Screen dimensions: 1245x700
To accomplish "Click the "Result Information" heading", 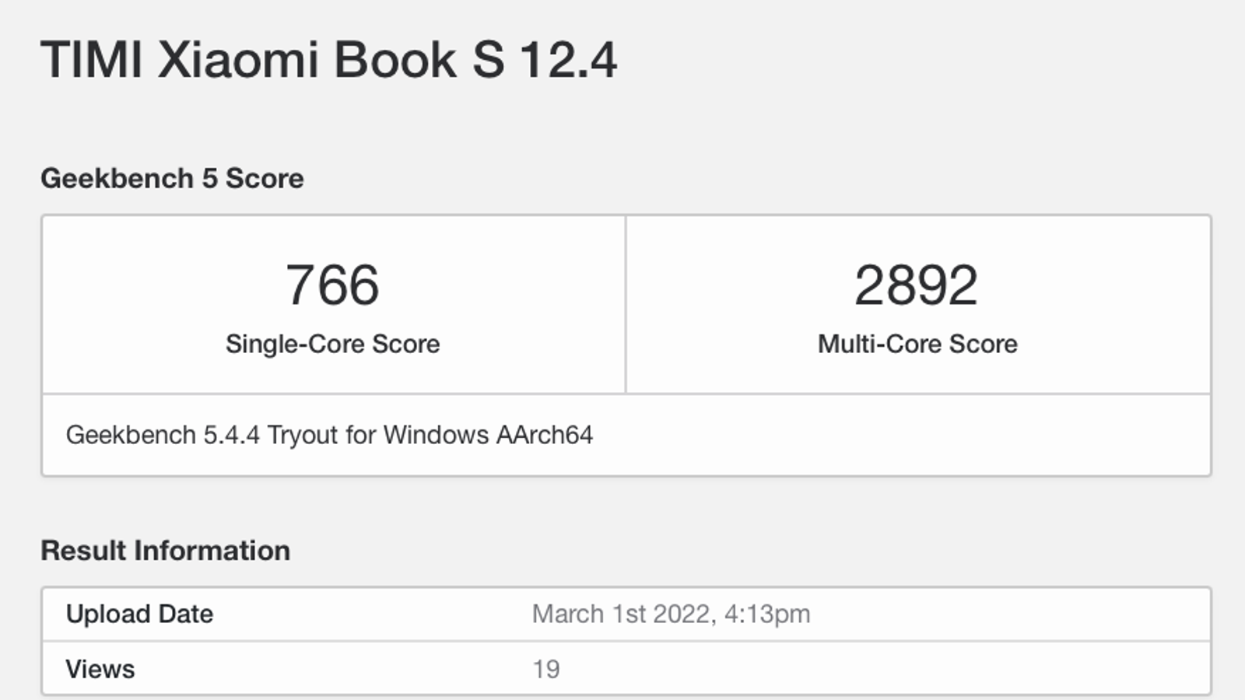I will pos(165,551).
